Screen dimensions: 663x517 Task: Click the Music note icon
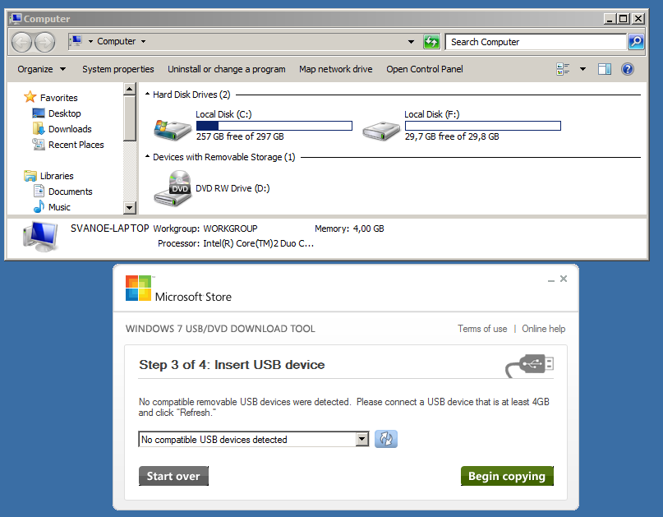pyautogui.click(x=39, y=207)
